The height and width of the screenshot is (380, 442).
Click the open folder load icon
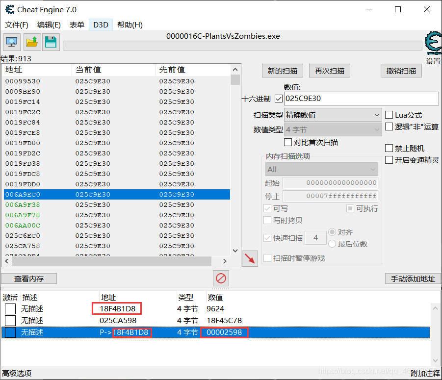click(x=31, y=42)
